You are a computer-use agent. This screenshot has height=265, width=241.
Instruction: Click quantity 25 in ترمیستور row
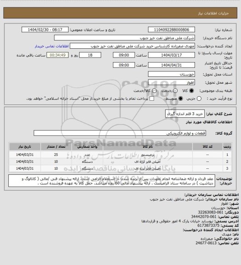[56, 155]
